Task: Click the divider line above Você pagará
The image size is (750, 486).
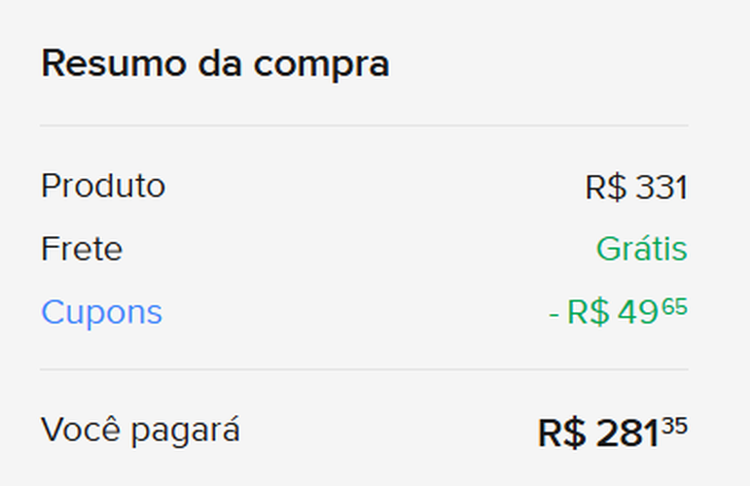Action: coord(364,369)
